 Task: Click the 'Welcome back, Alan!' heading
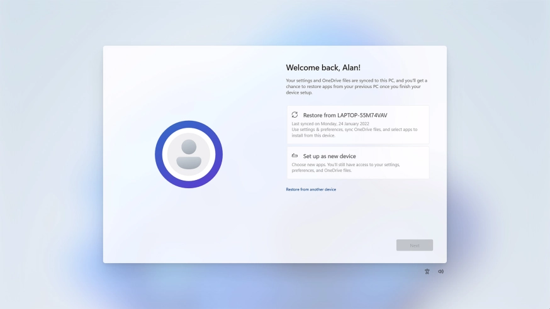(323, 67)
